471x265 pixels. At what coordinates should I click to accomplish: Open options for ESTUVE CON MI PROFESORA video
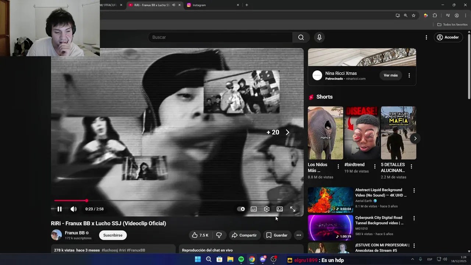click(x=414, y=245)
